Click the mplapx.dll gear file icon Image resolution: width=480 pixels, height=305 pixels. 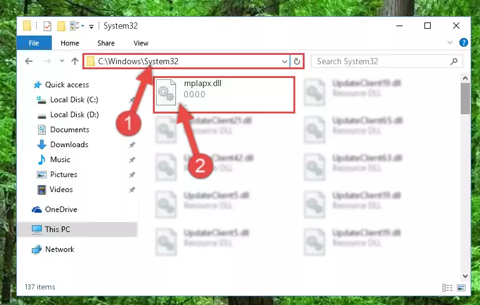click(x=166, y=92)
